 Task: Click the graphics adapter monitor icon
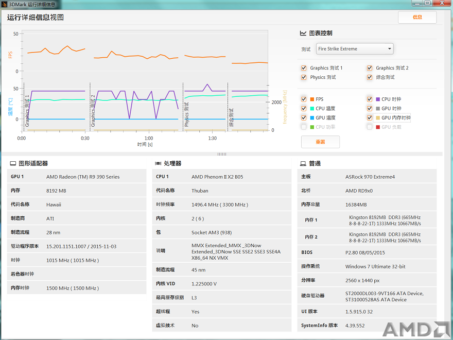click(x=13, y=164)
